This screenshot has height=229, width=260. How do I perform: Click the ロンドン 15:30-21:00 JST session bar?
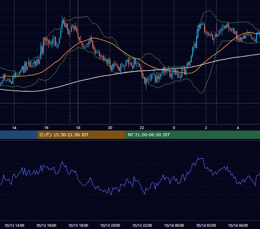pyautogui.click(x=81, y=135)
